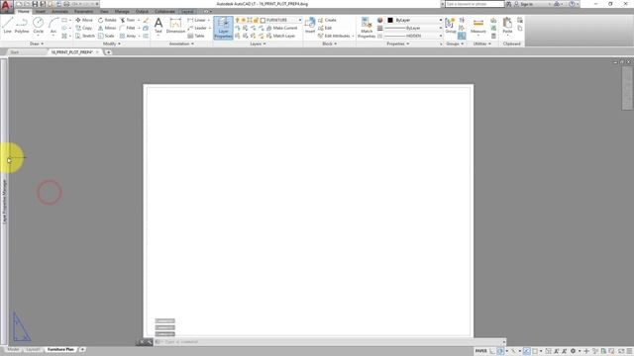Add a new layout with plus button
Screen dimensions: 634x356
point(82,349)
